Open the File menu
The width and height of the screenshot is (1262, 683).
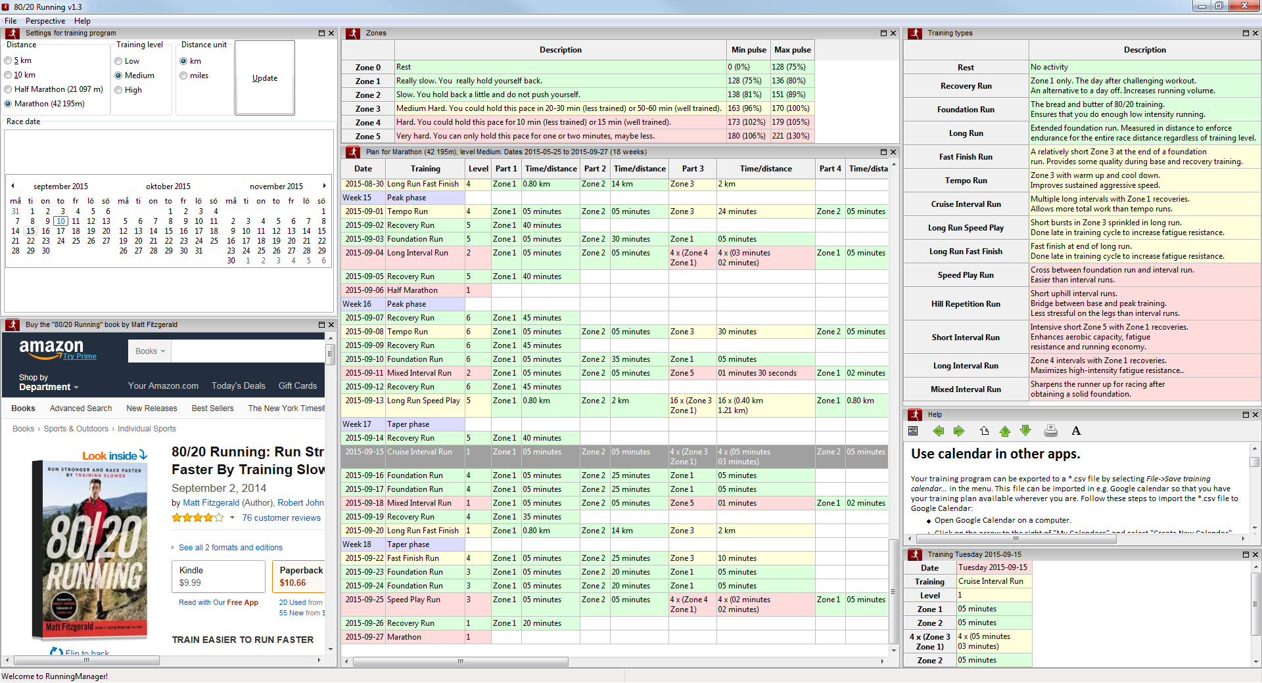[11, 21]
